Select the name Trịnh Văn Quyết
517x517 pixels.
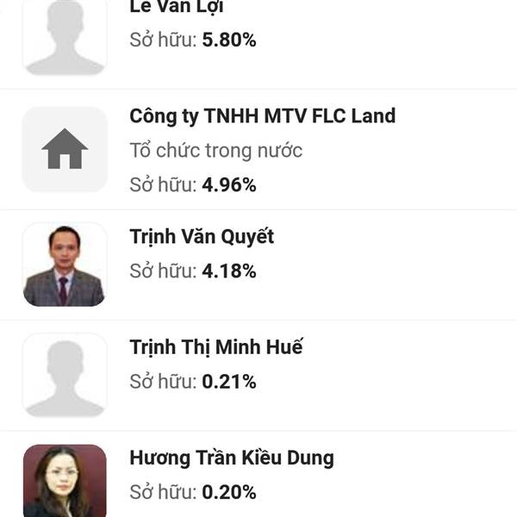202,236
